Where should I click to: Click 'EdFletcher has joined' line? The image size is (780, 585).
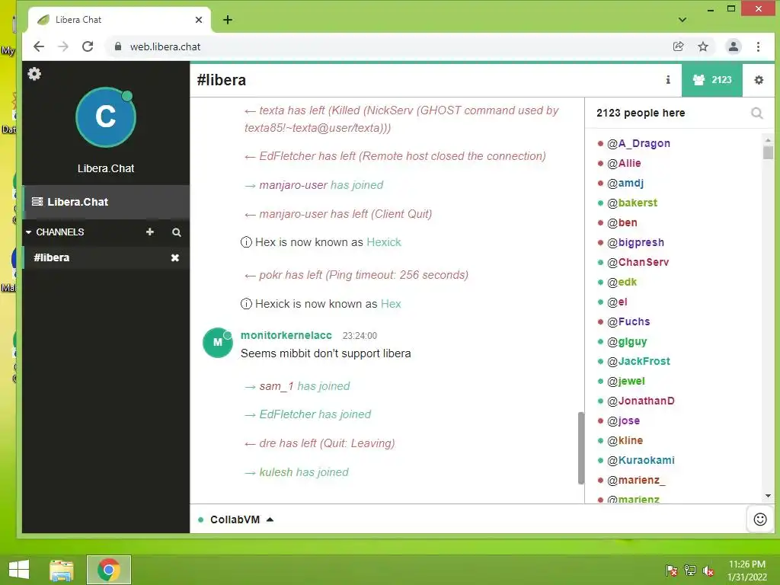(308, 414)
